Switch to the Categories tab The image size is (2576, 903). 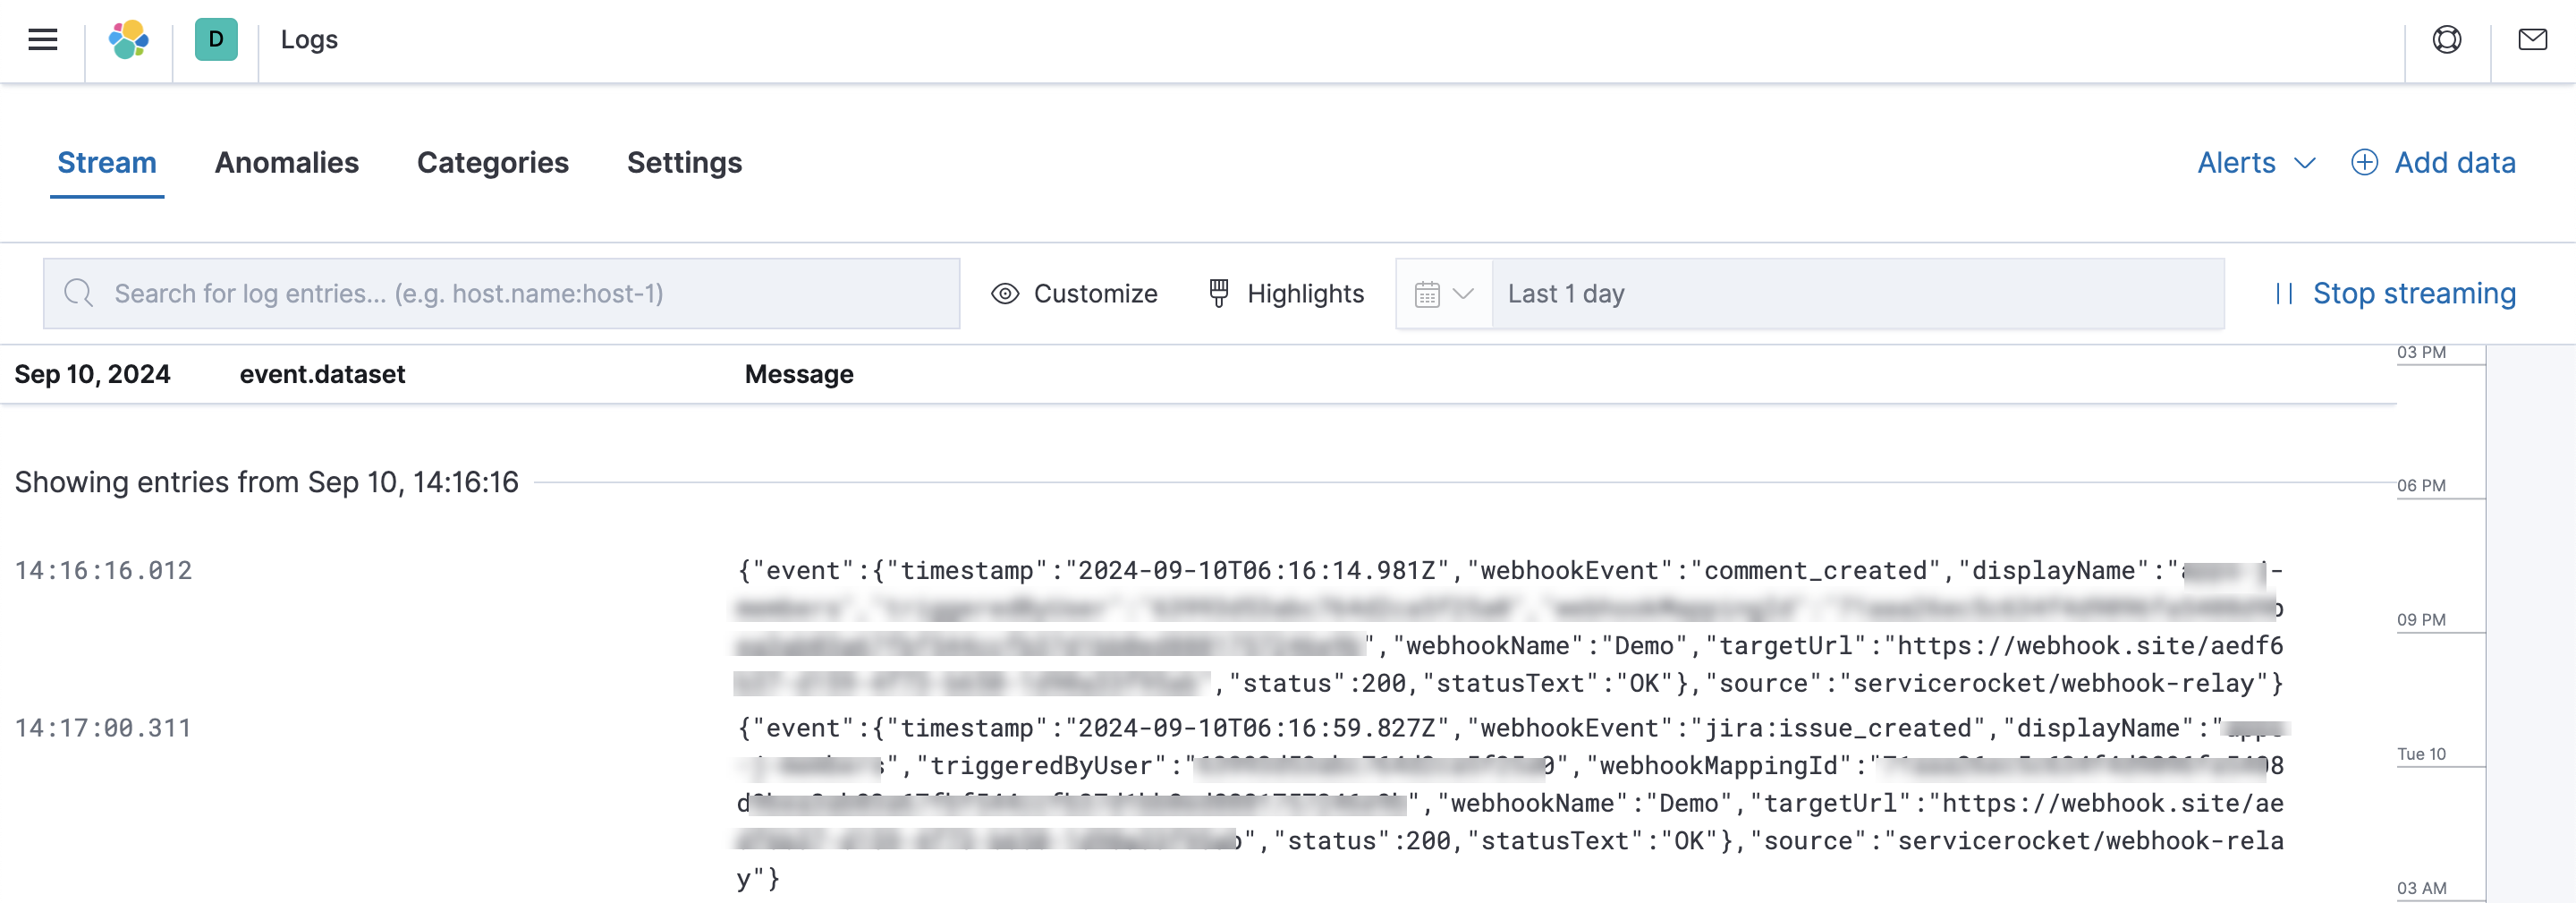[x=493, y=162]
